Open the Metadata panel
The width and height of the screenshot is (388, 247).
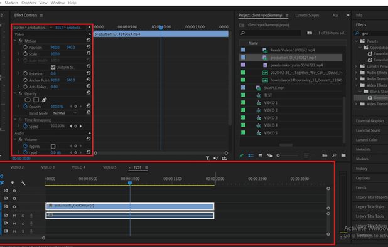click(x=364, y=149)
